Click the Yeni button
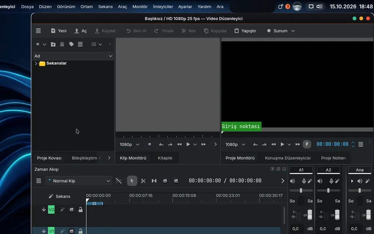The image size is (374, 234). (x=59, y=31)
